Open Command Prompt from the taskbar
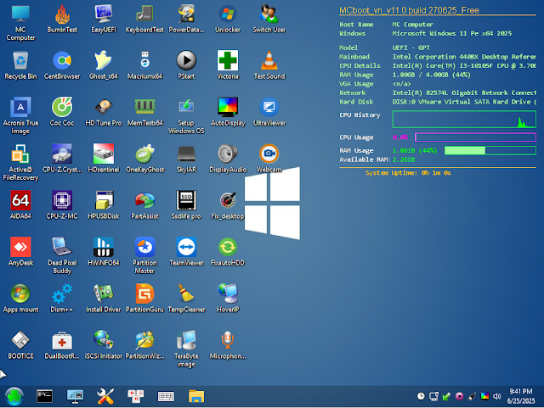Screen dimensions: 544x408 pyautogui.click(x=45, y=396)
